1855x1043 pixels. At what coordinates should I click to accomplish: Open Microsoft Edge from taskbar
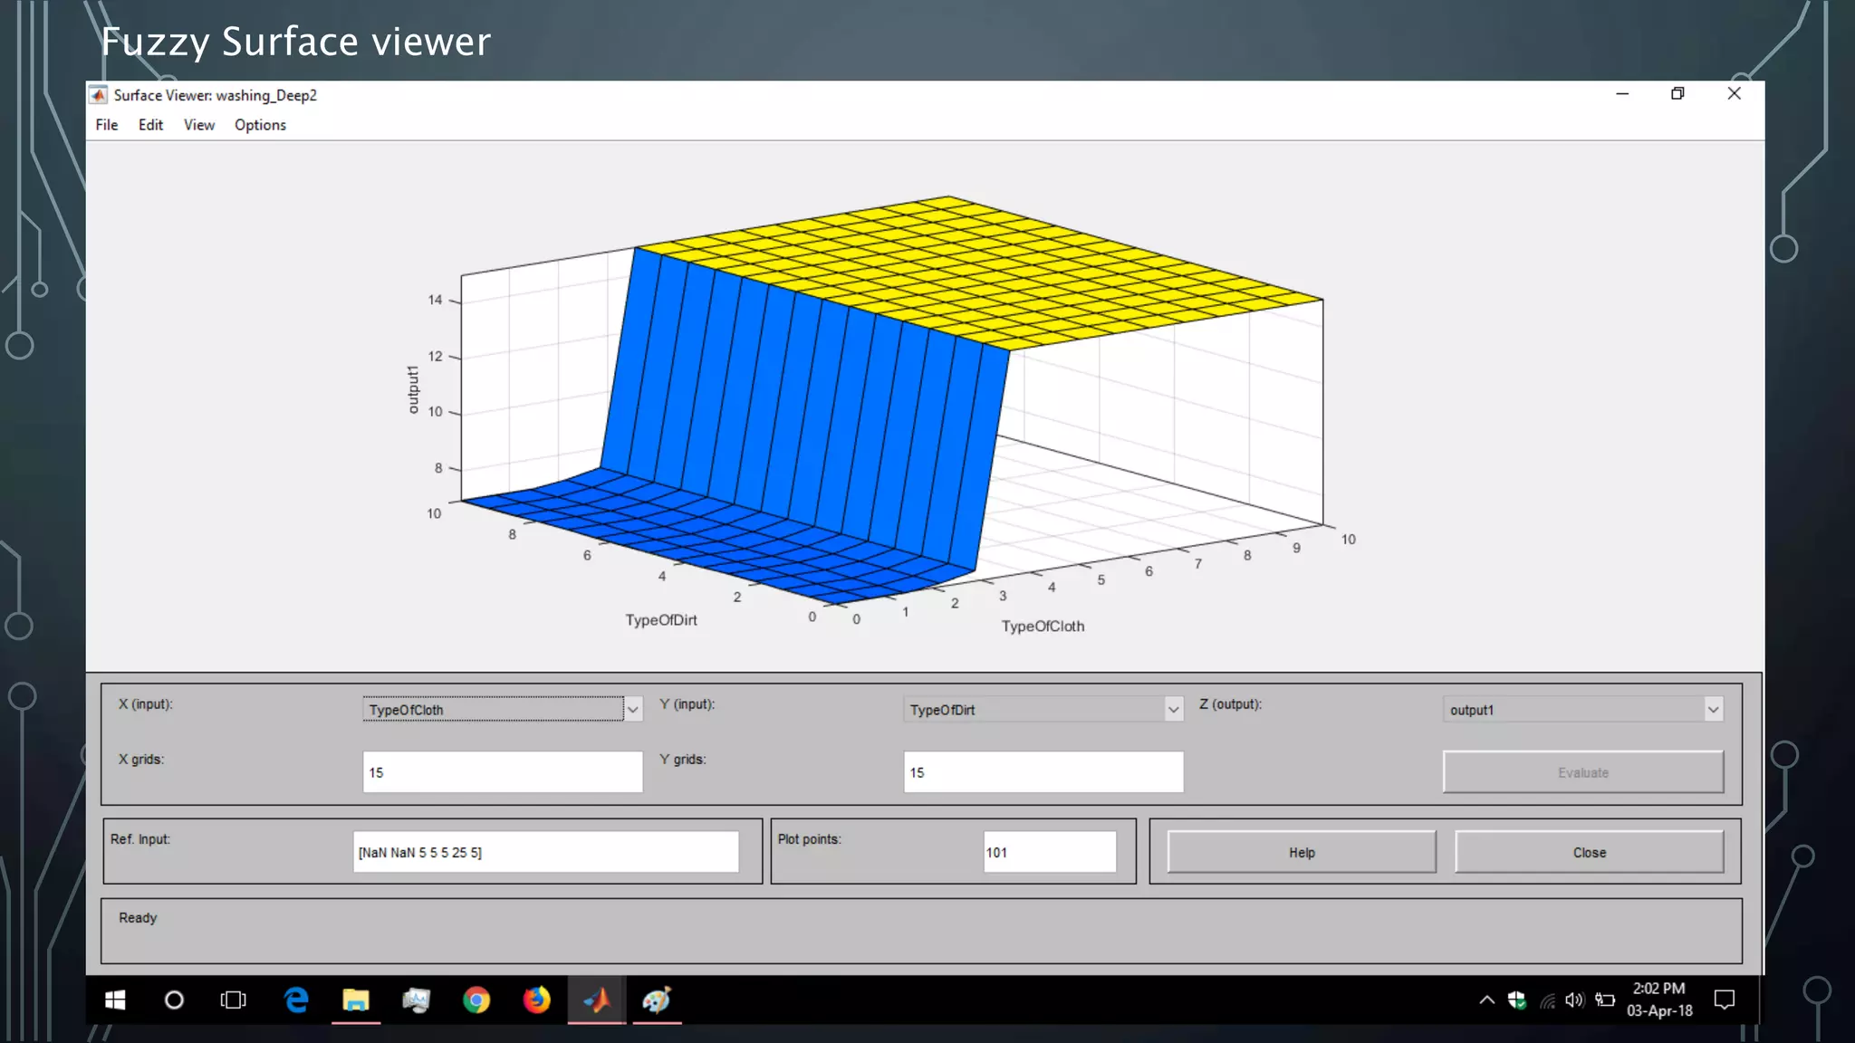296,1000
